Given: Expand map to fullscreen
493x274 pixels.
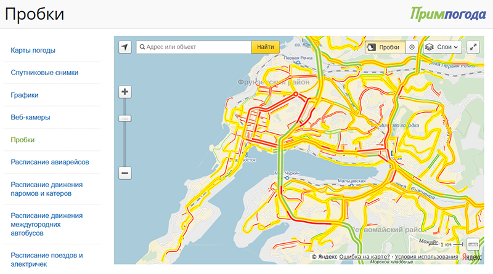Looking at the screenshot, I should pos(473,47).
